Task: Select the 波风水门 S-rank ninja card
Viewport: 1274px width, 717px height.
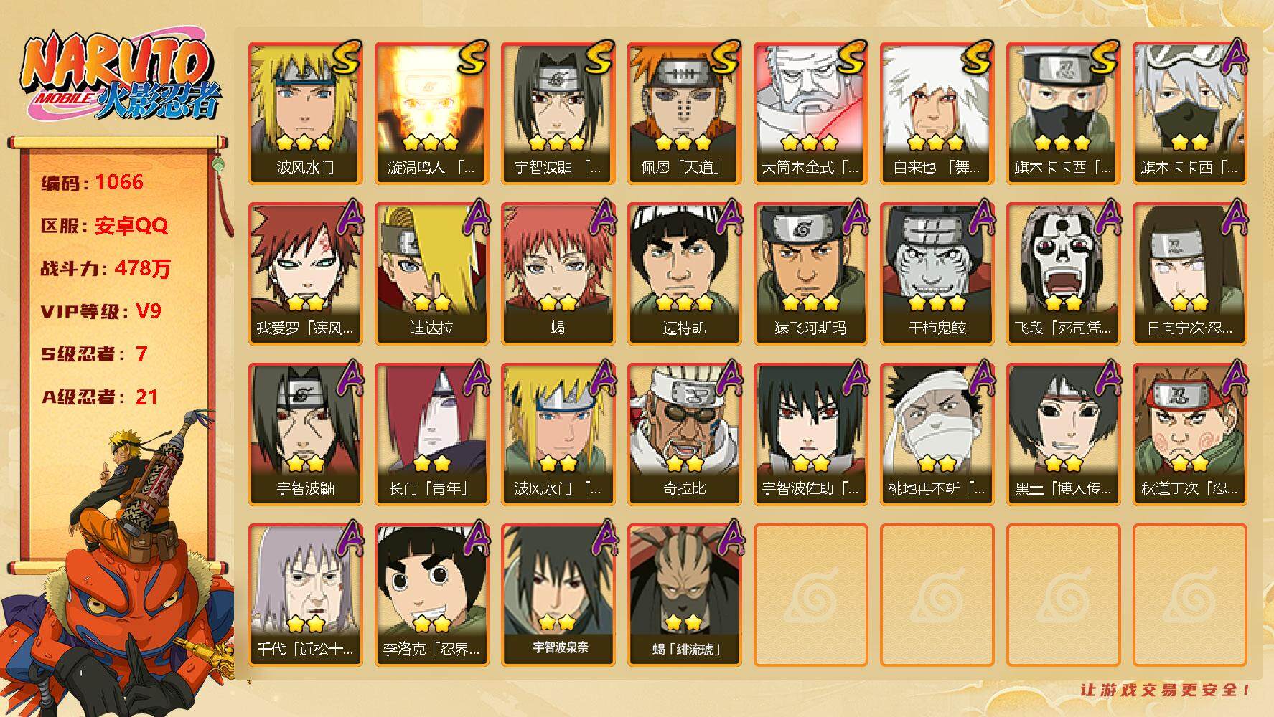Action: tap(305, 113)
